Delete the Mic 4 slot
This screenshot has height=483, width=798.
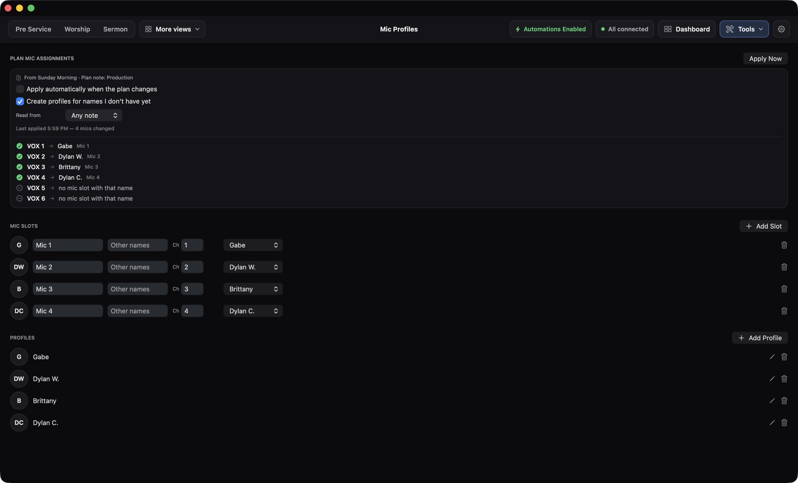(x=784, y=311)
